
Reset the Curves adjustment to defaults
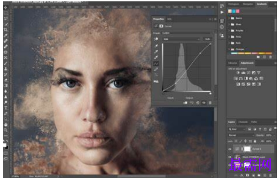tap(198, 103)
